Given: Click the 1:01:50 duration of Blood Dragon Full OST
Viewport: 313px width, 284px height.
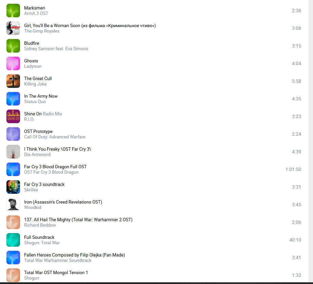Looking at the screenshot, I should click(293, 169).
